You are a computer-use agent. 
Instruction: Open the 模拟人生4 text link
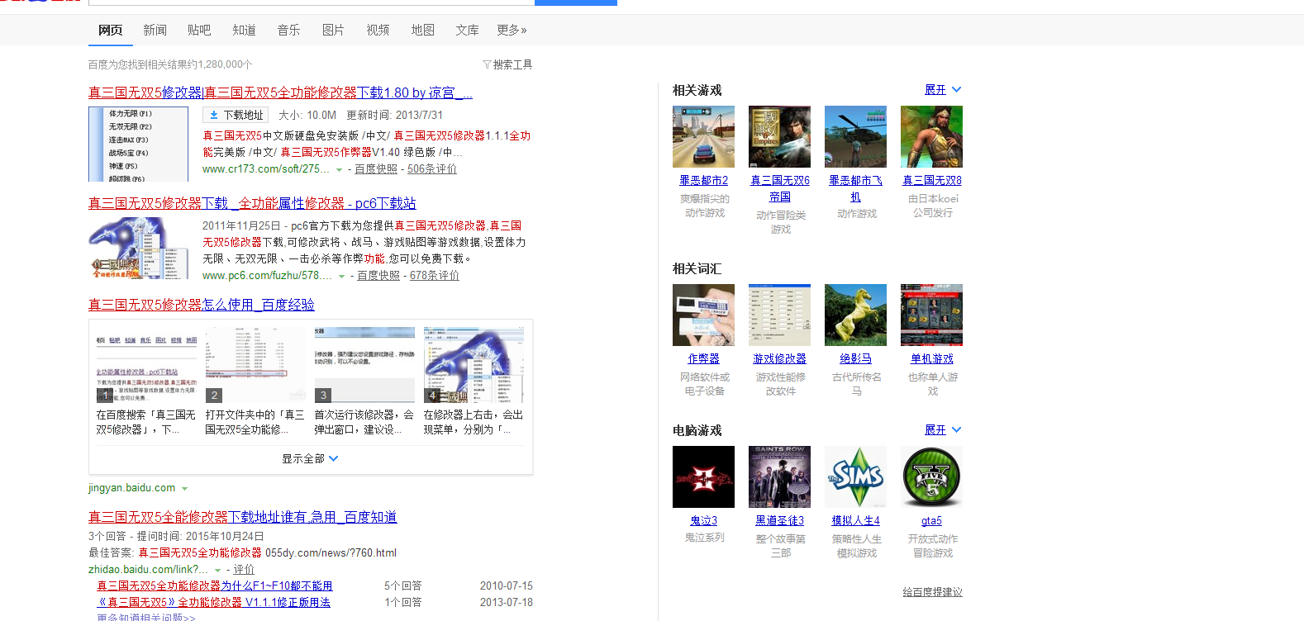click(x=855, y=520)
